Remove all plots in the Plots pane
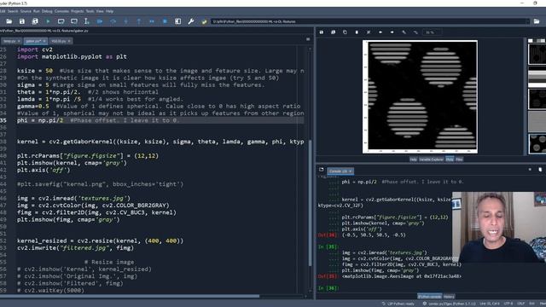 pos(369,32)
